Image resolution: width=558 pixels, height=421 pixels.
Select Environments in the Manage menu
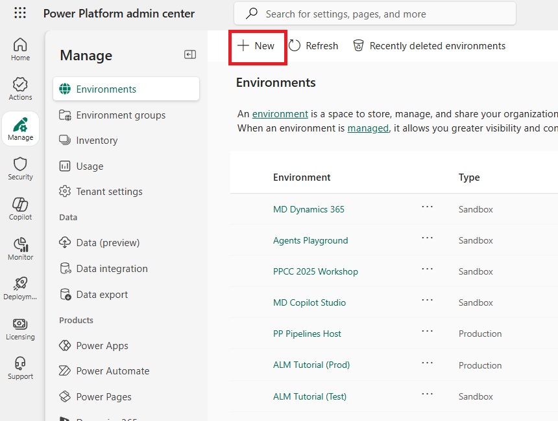point(126,89)
